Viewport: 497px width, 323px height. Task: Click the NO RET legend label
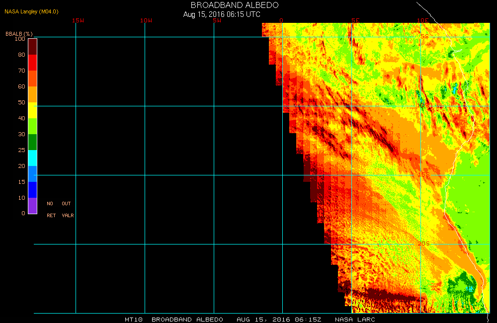(x=51, y=210)
